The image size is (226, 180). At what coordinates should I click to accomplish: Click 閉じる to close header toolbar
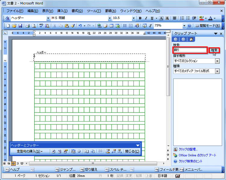tap(132, 151)
